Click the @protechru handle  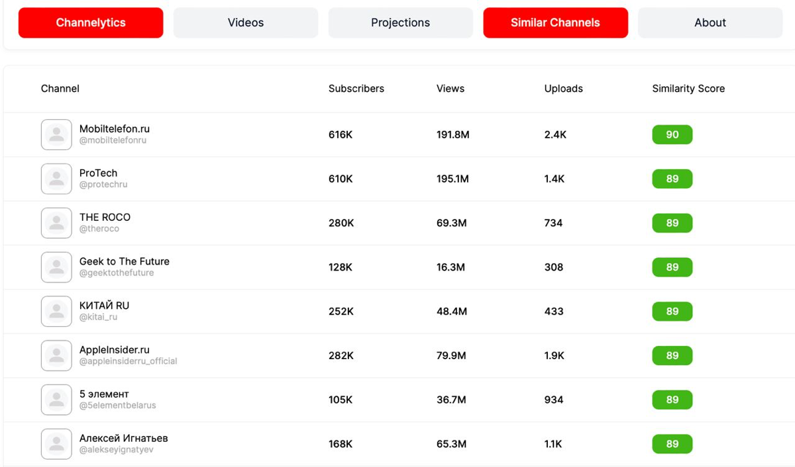coord(103,185)
